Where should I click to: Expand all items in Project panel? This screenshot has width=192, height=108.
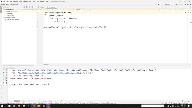(x=27, y=7)
